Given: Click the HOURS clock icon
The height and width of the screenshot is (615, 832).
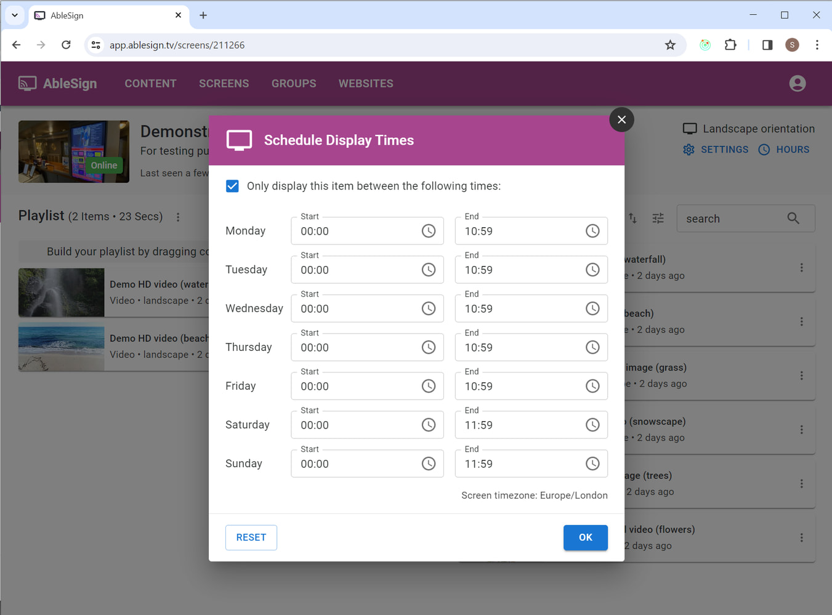Looking at the screenshot, I should coord(764,149).
